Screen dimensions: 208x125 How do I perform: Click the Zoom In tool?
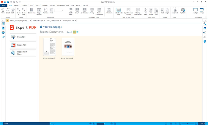tap(18, 11)
